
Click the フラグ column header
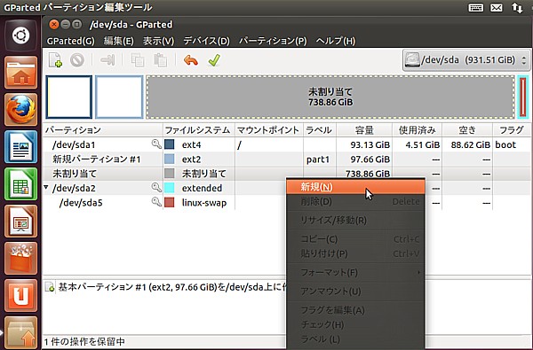[x=512, y=130]
